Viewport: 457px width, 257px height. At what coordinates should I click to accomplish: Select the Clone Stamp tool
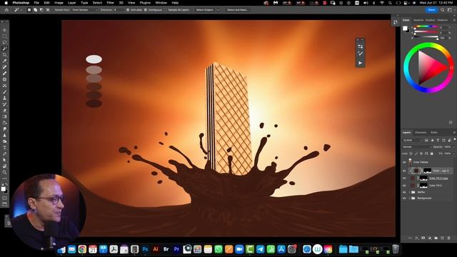click(5, 99)
